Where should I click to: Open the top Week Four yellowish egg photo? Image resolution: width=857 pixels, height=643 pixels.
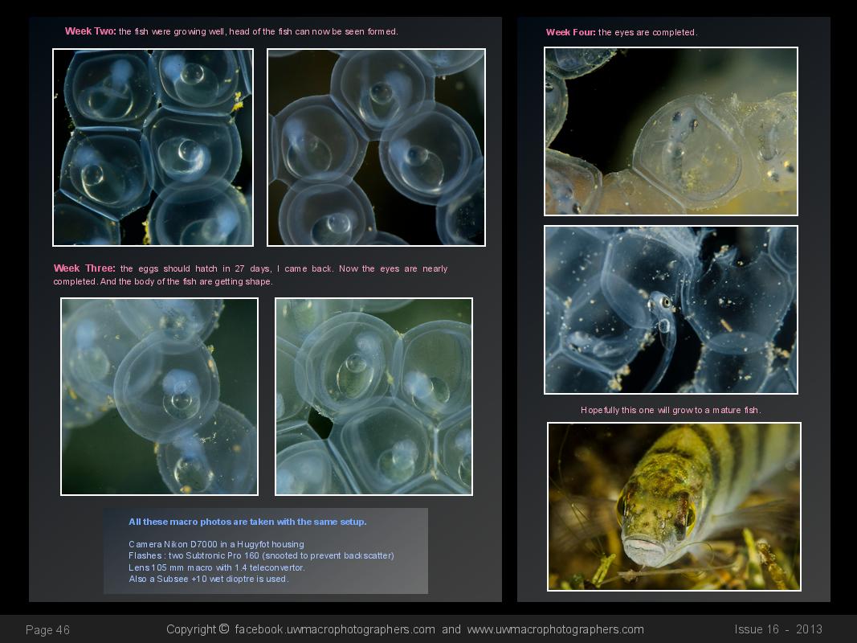click(x=671, y=131)
